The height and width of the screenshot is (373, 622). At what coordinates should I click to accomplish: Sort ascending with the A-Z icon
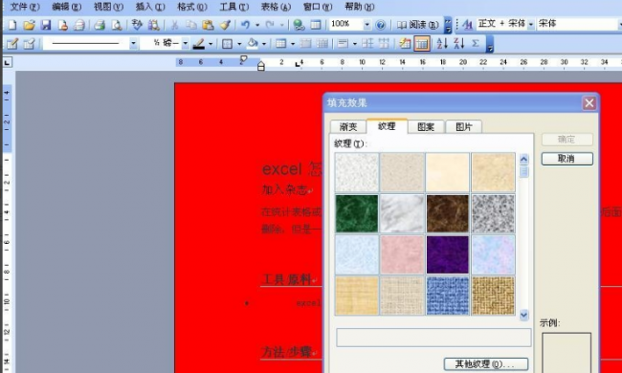(x=442, y=44)
